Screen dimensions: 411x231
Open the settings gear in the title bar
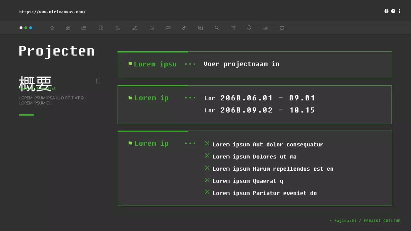coord(387,11)
